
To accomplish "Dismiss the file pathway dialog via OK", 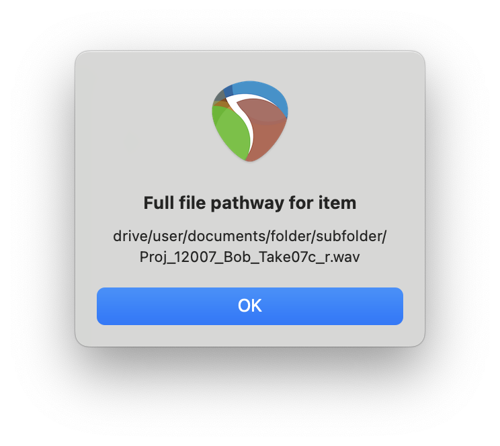I will click(250, 306).
